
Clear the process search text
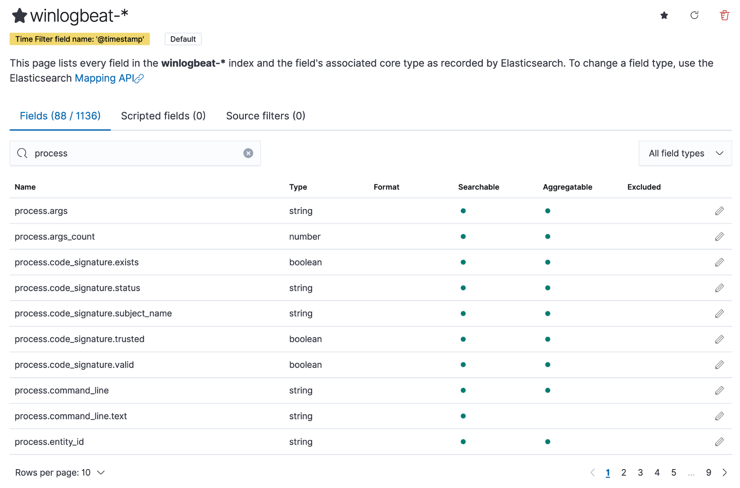[x=248, y=153]
